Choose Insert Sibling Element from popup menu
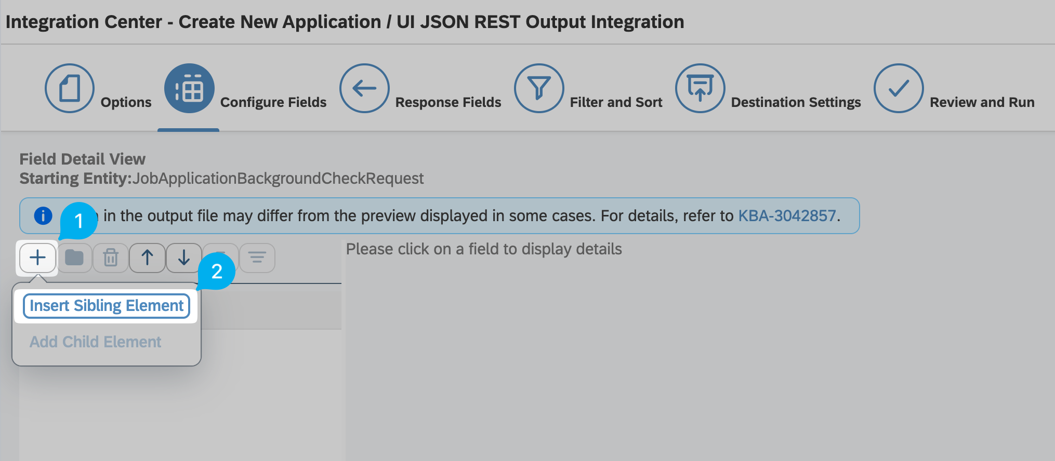 [x=107, y=306]
